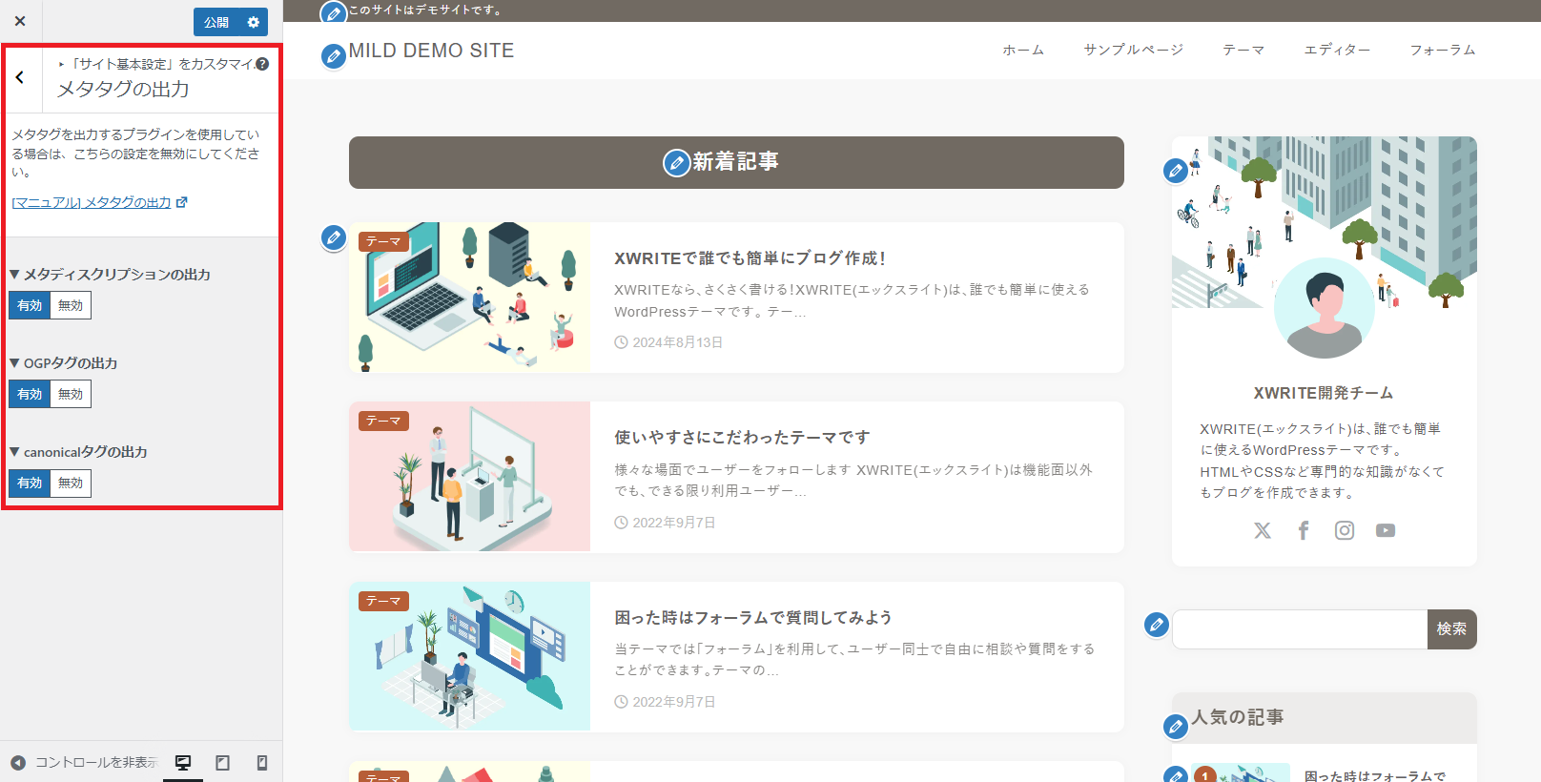
Task: Open the X (Twitter) profile icon
Action: (1263, 530)
